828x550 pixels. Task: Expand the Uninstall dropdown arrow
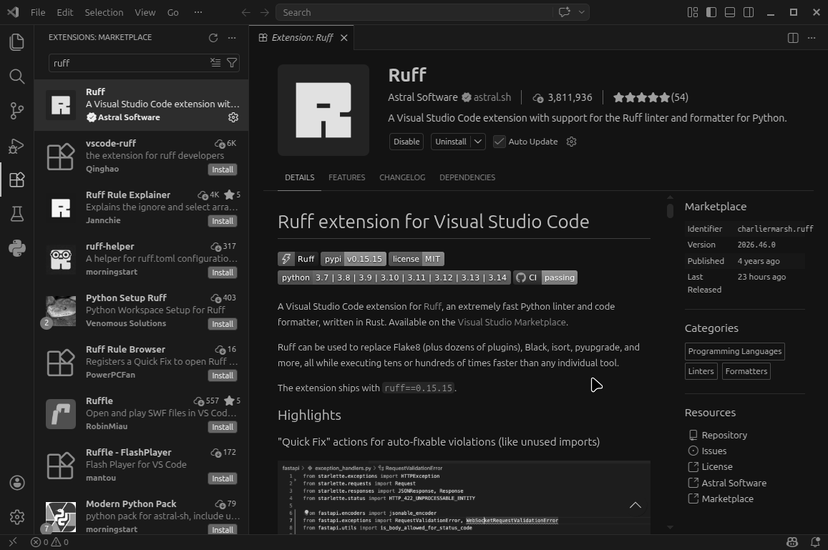478,142
